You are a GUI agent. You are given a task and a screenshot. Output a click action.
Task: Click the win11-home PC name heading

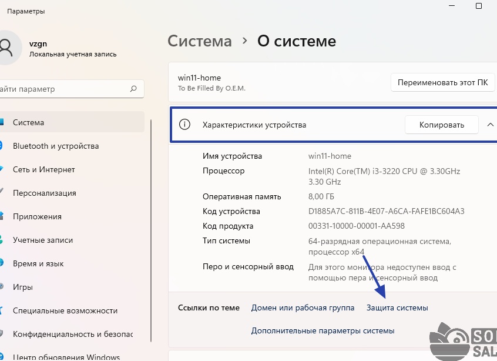tap(199, 78)
